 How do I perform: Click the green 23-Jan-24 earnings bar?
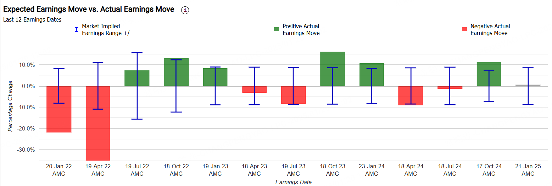pos(377,75)
